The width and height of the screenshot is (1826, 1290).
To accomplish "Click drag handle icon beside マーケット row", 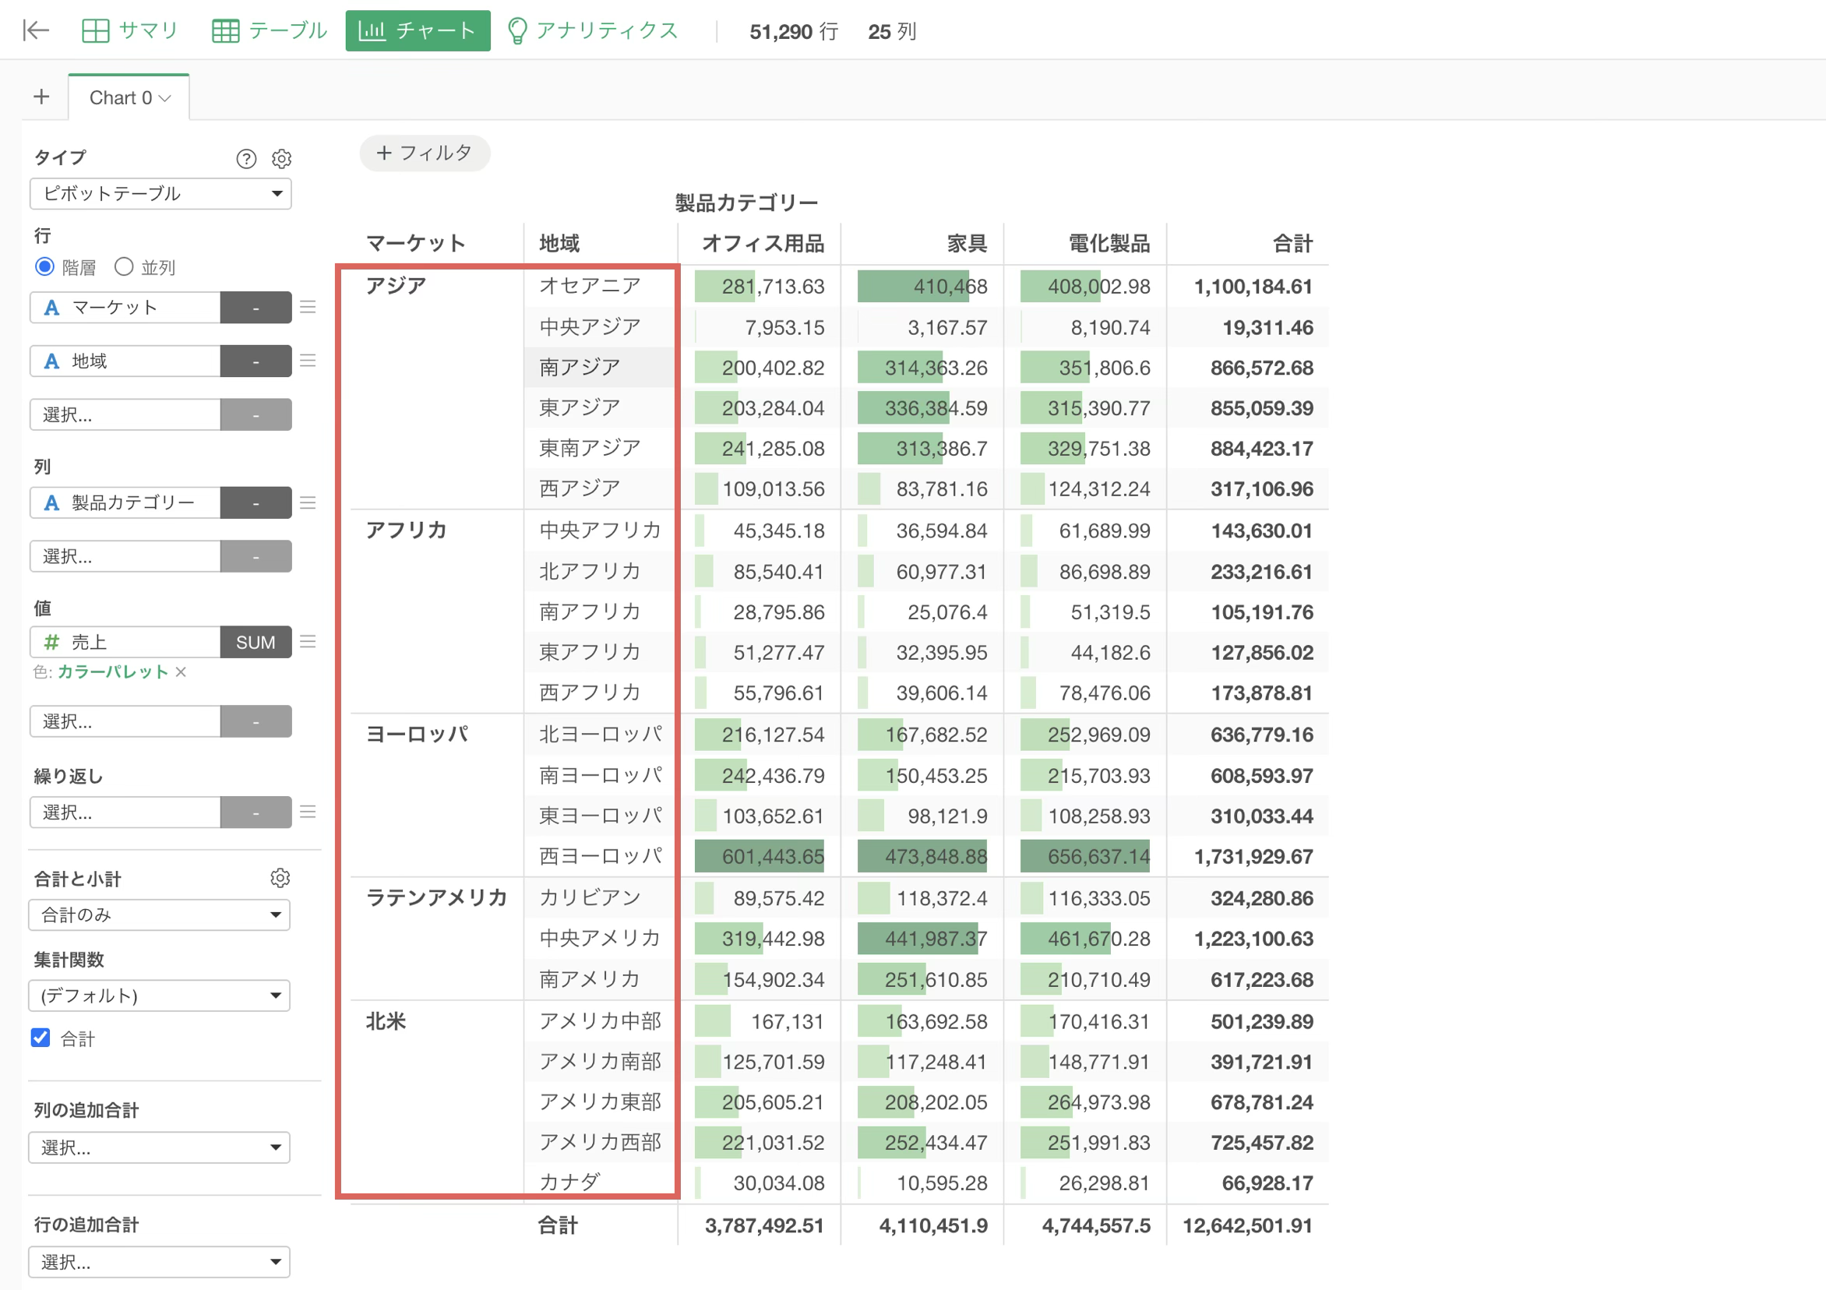I will pyautogui.click(x=308, y=307).
